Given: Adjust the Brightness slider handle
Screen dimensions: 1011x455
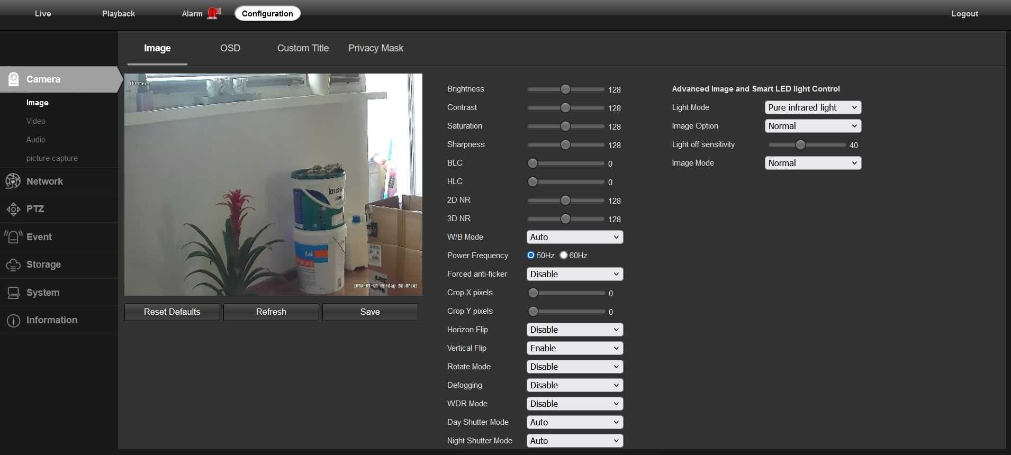Looking at the screenshot, I should coord(565,89).
